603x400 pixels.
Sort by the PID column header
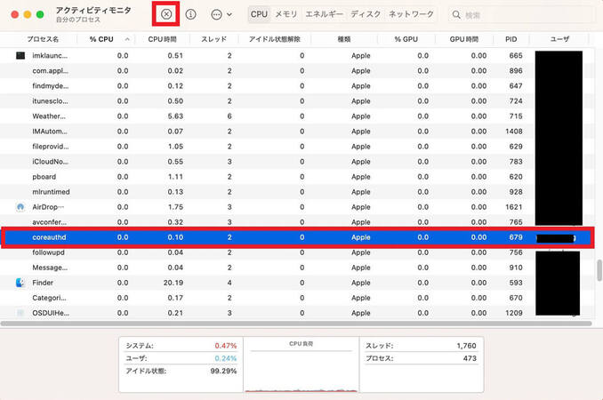pyautogui.click(x=511, y=39)
